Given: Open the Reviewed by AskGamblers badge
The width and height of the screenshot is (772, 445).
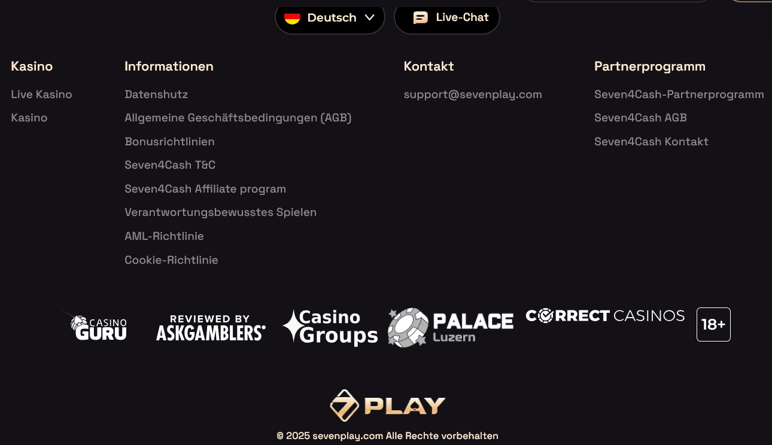Looking at the screenshot, I should click(211, 328).
